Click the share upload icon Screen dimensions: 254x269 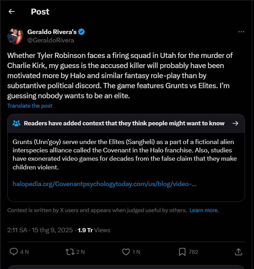pos(238,252)
